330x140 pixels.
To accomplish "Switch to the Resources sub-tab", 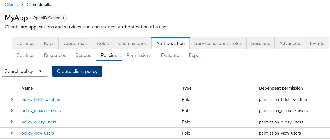I will pos(55,55).
